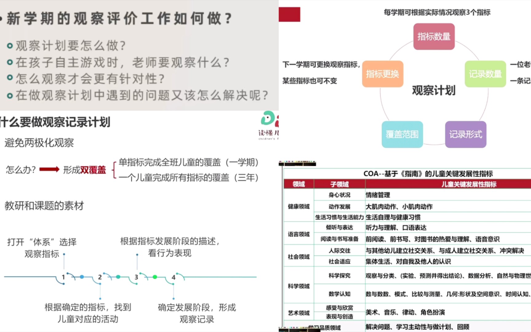Select the cyan 覆盖范围 box
Screen dimensions: 531x332
402,134
